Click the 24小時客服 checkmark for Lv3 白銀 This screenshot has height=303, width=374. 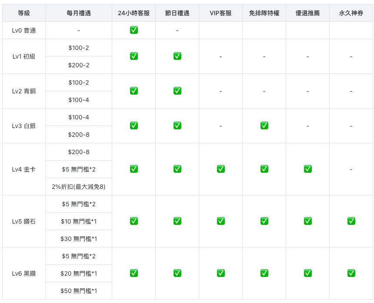pos(134,125)
